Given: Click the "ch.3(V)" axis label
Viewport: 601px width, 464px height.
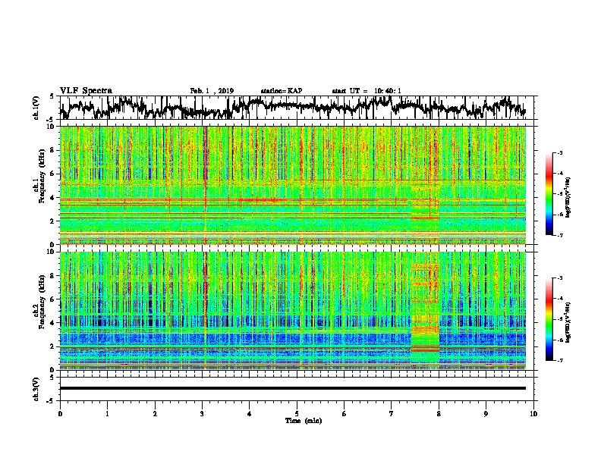Looking at the screenshot, I should point(36,389).
